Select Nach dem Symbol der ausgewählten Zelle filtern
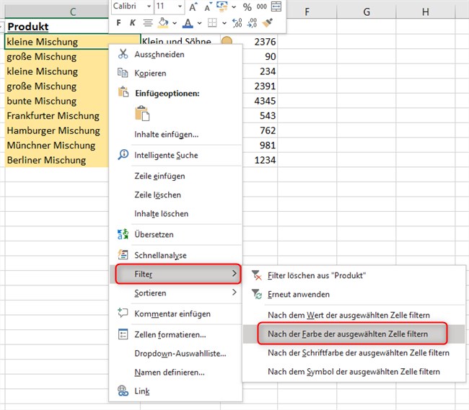The height and width of the screenshot is (410, 469). [x=354, y=372]
